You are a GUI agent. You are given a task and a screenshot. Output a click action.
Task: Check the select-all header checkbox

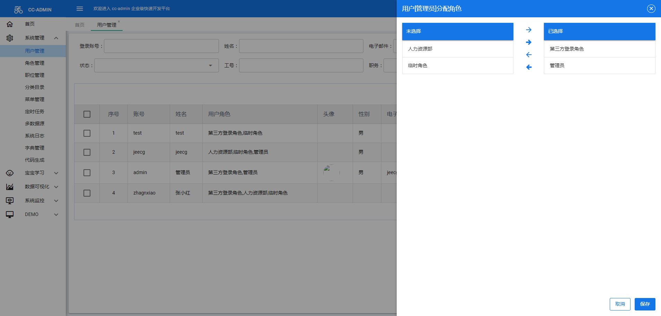(87, 114)
